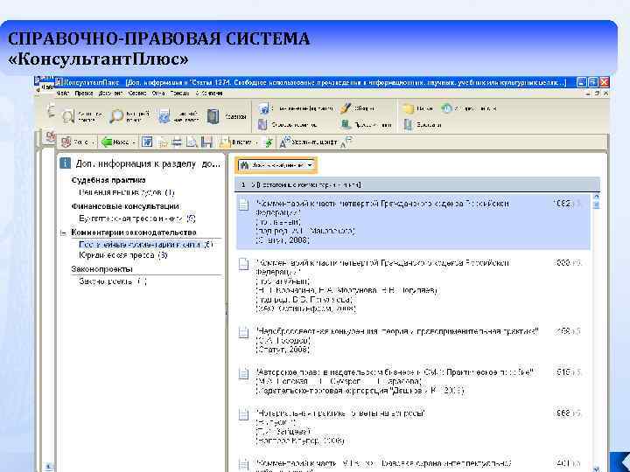Collapse Комментарии законодательства tree node
The image size is (630, 472).
point(63,233)
